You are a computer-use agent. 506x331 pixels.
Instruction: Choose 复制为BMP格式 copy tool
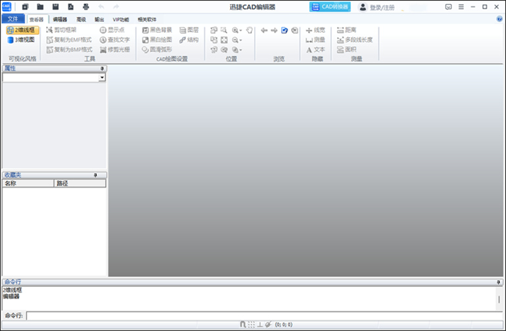tap(70, 49)
